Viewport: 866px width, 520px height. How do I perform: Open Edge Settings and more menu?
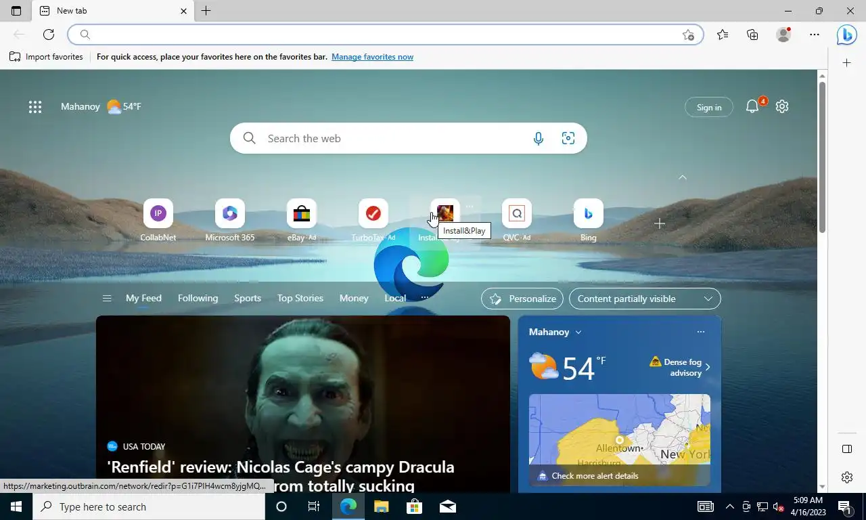point(815,35)
